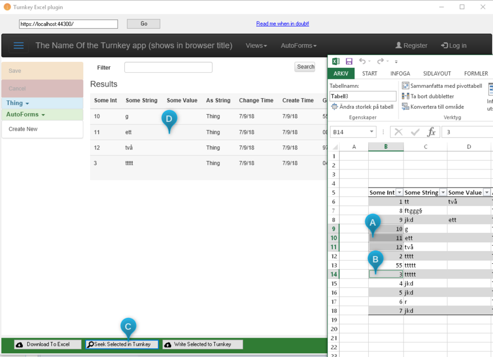Click Konvertera till område icon
493x357 pixels.
405,106
